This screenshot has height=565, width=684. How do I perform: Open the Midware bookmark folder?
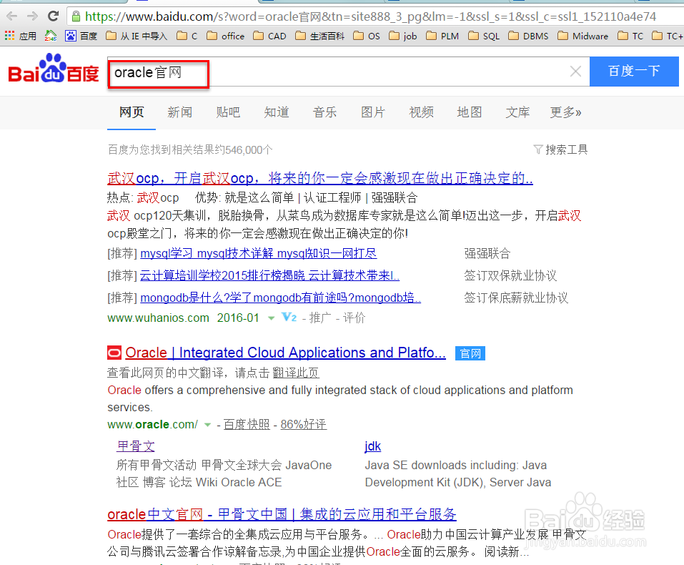[583, 36]
